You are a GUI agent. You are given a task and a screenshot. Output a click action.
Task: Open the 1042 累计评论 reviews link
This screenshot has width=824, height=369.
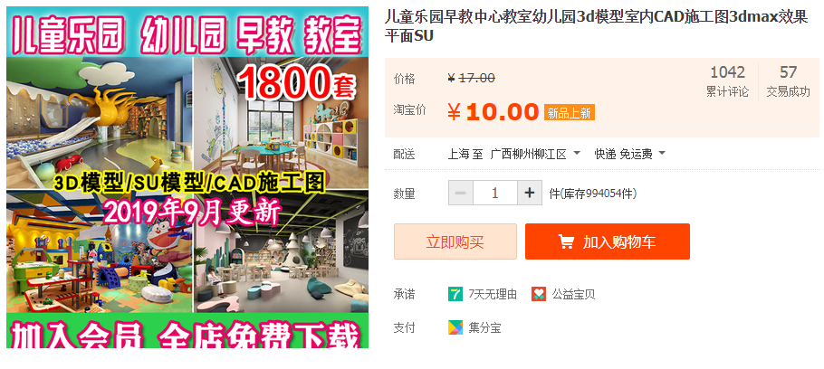click(x=727, y=81)
